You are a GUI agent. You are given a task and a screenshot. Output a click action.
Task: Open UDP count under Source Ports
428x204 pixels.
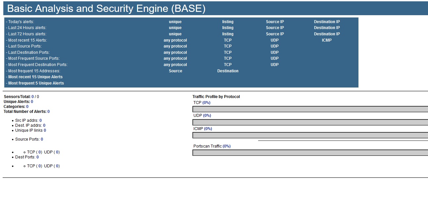[x=57, y=152]
